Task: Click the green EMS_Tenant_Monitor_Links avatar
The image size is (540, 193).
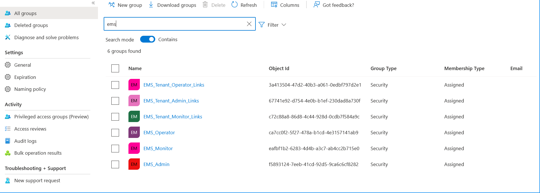Action: pyautogui.click(x=134, y=117)
